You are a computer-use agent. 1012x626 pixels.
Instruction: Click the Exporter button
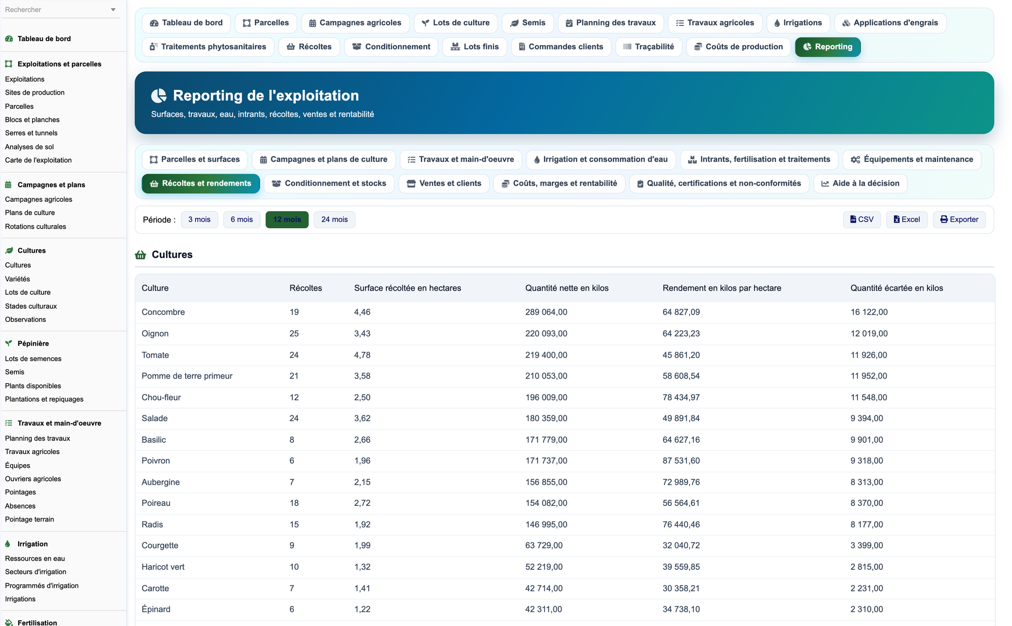click(959, 219)
